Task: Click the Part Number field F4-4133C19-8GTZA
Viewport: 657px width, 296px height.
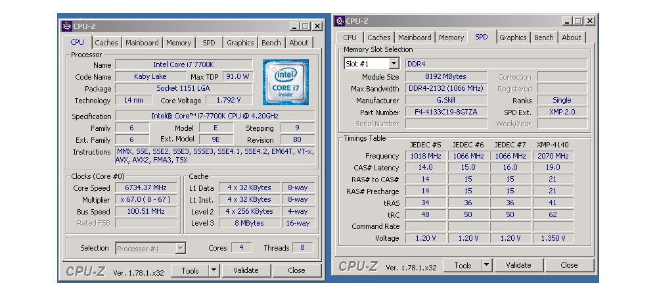Action: click(446, 112)
